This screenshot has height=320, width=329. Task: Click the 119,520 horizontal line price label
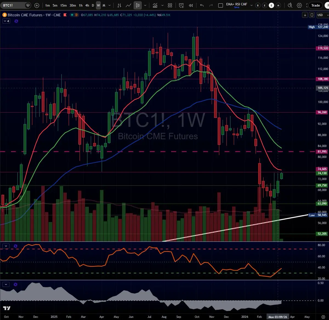tap(323, 48)
